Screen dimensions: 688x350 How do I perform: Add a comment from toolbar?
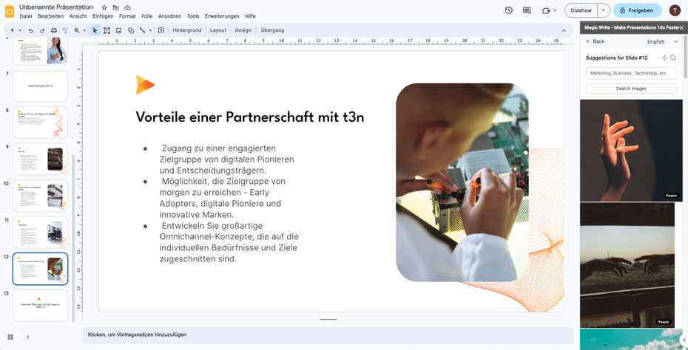pos(161,30)
